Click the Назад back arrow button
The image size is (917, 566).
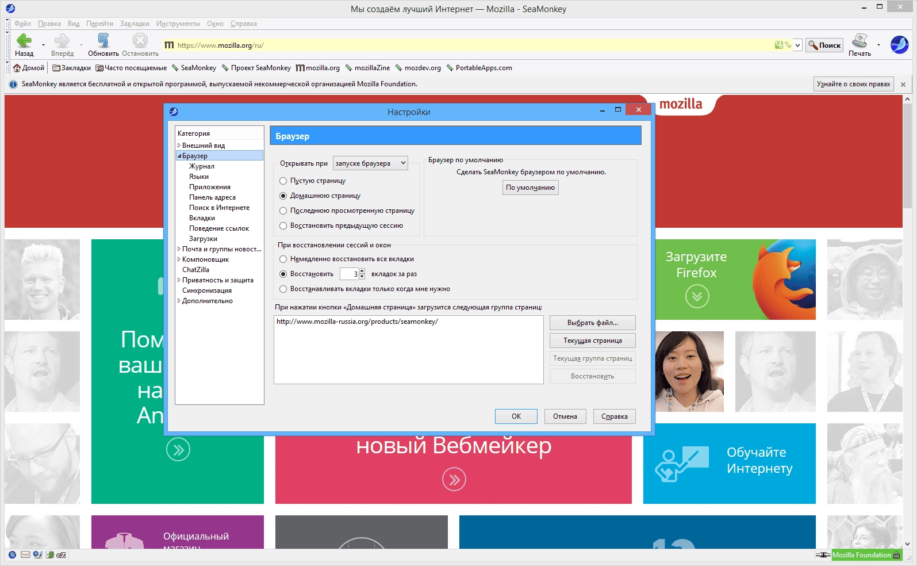click(x=24, y=40)
